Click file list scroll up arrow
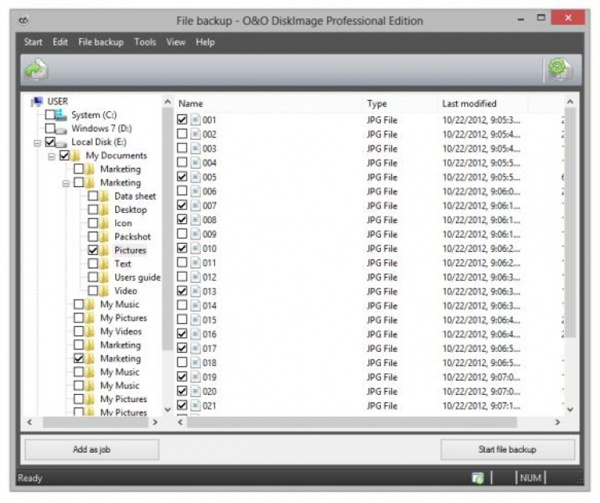 point(570,102)
